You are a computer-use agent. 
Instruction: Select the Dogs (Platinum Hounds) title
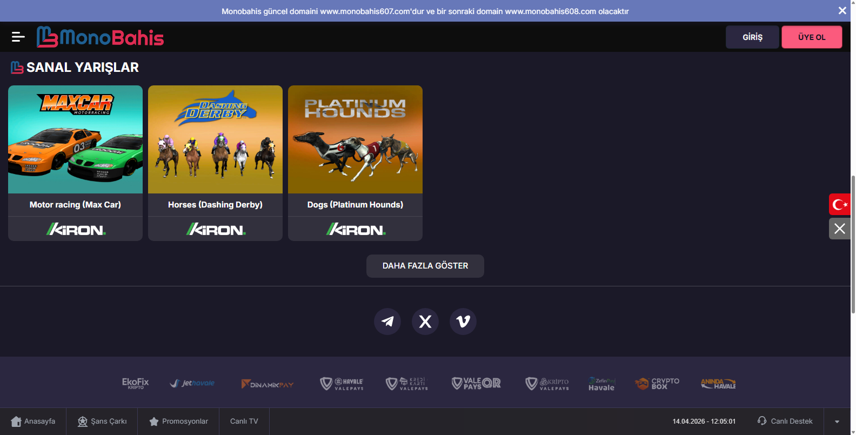[x=355, y=205]
